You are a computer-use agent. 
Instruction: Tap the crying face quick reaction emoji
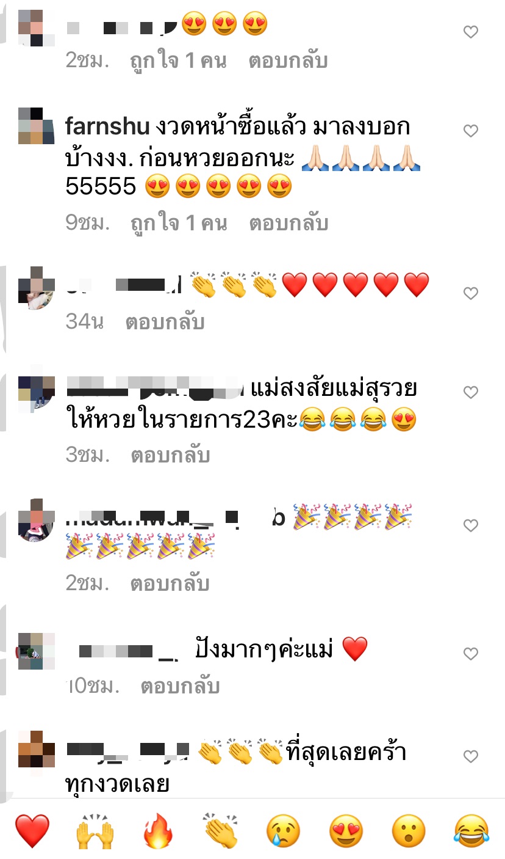(284, 832)
